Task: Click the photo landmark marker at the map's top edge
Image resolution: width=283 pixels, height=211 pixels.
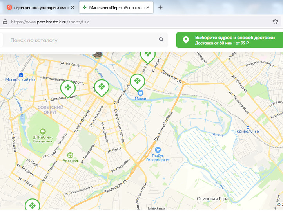Action: click(x=98, y=54)
